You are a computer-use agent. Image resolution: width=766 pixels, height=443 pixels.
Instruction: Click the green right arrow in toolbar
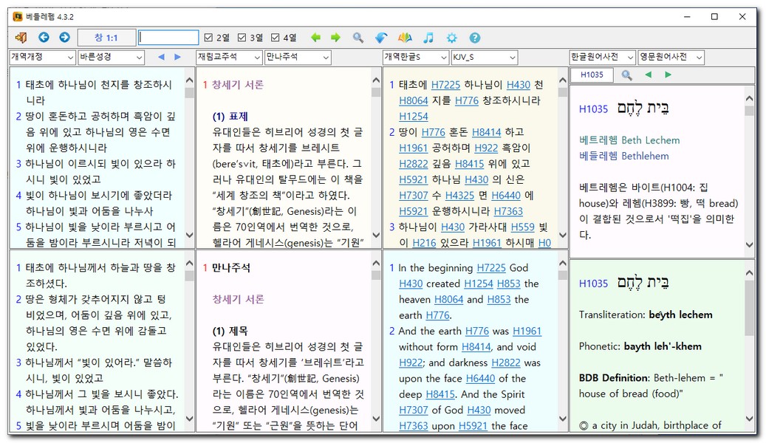pos(335,38)
